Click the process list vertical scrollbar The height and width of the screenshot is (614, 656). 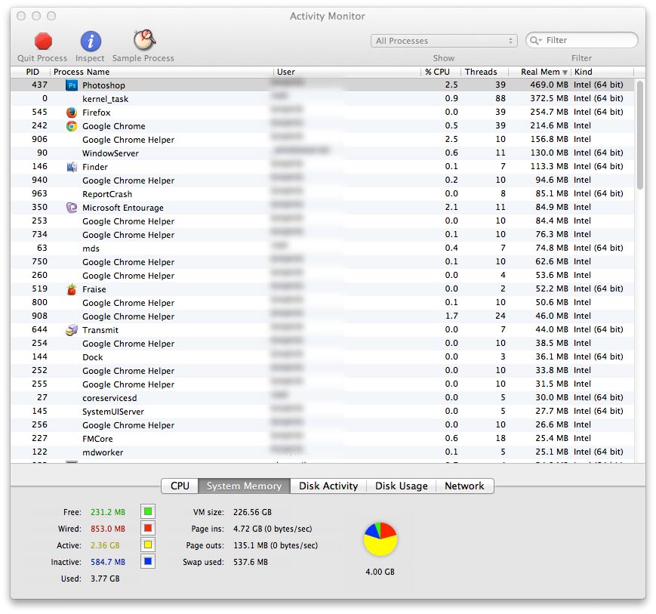(639, 135)
